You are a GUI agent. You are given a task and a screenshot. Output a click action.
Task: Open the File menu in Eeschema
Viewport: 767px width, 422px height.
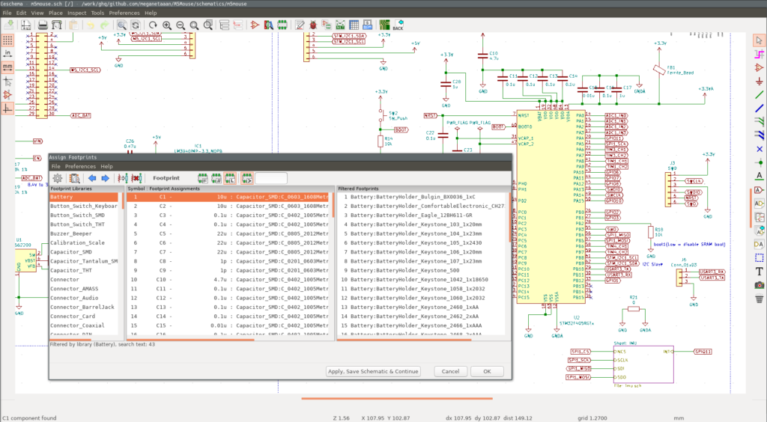click(7, 13)
